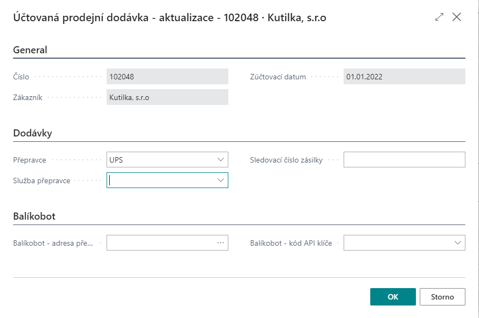
Task: Open the Balíkobot kód API klíče dropdown
Action: [x=457, y=242]
